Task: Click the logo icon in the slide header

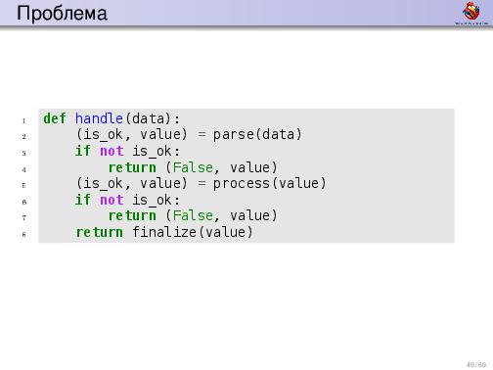Action: pos(471,13)
